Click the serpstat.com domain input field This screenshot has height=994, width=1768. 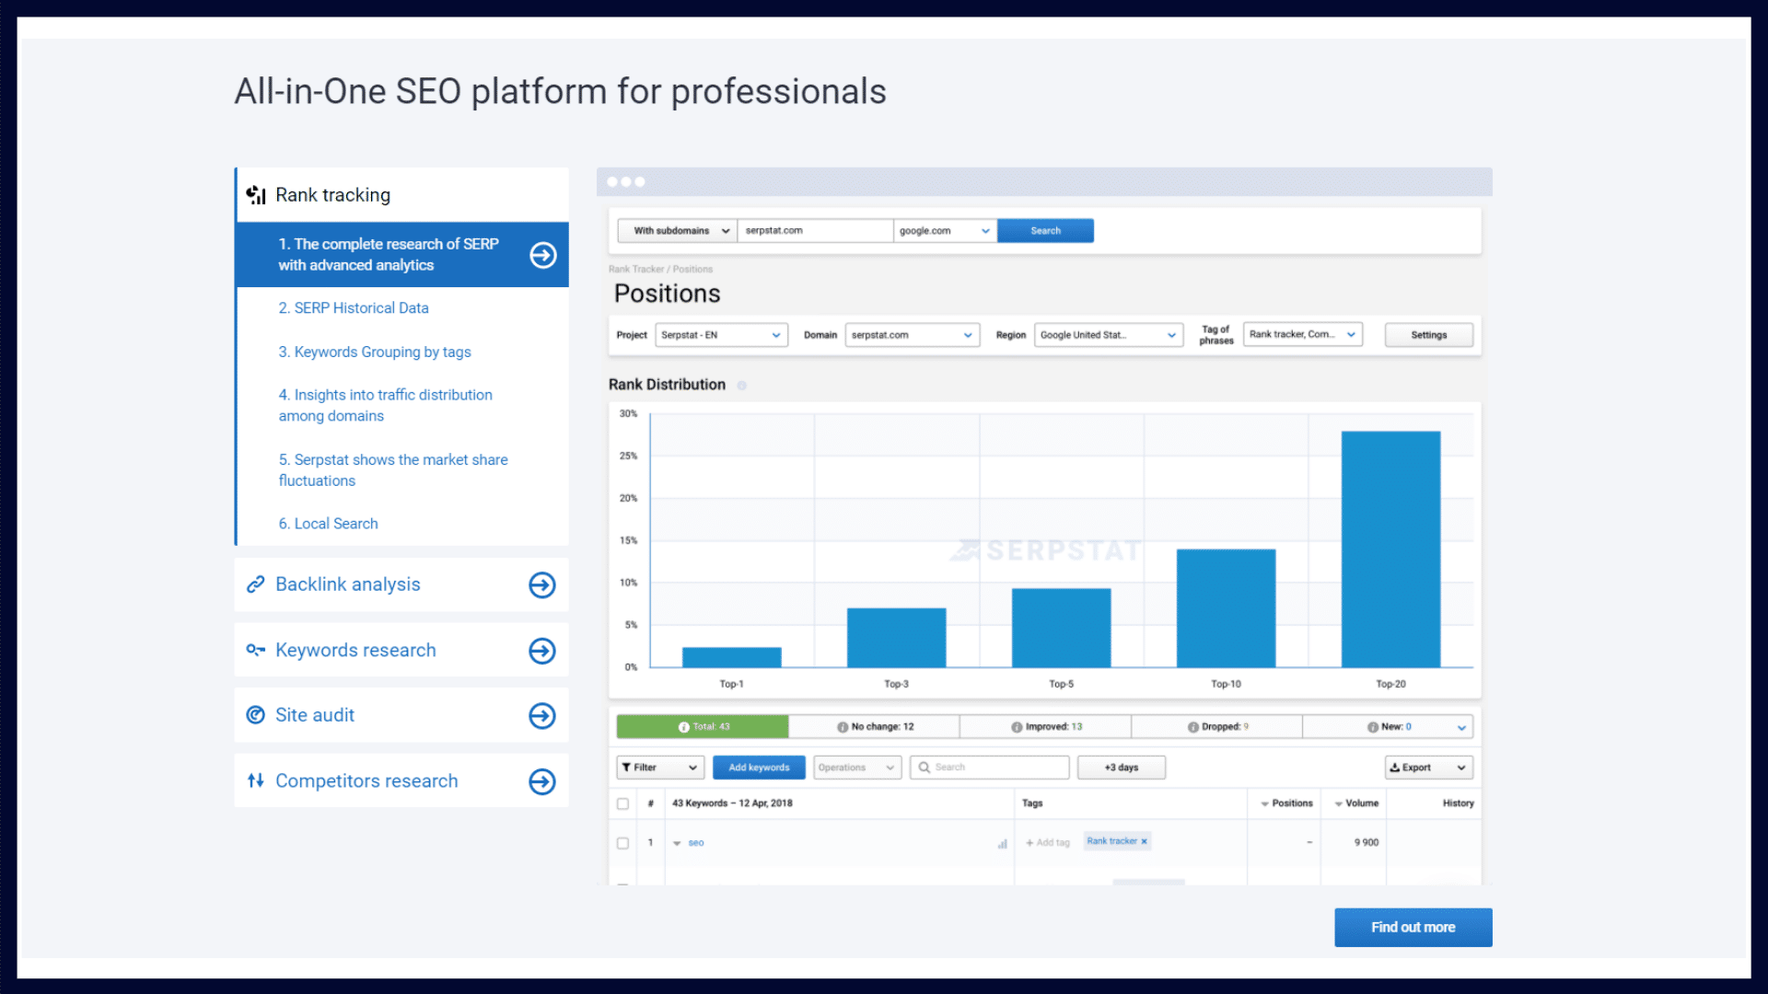click(816, 231)
